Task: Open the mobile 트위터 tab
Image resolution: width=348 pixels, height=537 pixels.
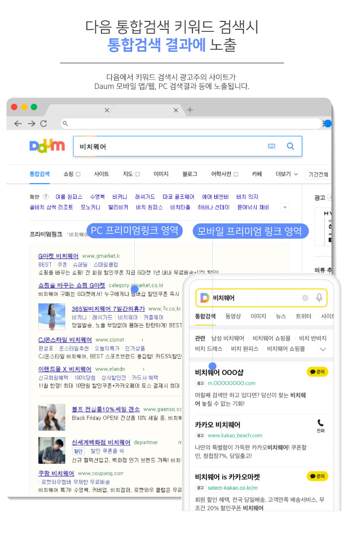Action: [x=303, y=316]
